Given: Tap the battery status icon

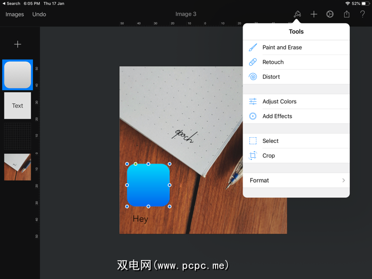Looking at the screenshot, I should (365, 3).
